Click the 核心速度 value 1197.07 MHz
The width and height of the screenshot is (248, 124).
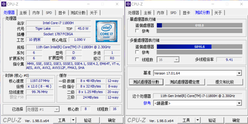click(40, 81)
